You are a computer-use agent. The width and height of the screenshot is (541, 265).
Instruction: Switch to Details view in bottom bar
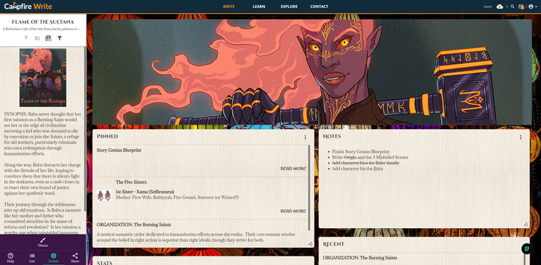(x=53, y=257)
